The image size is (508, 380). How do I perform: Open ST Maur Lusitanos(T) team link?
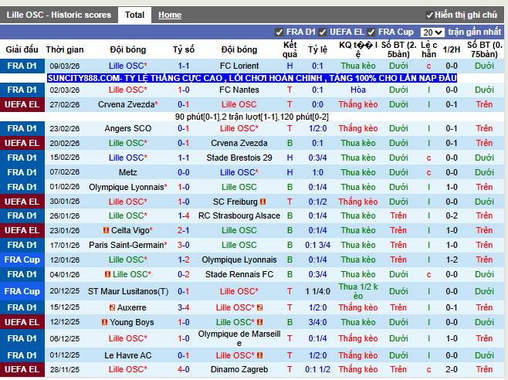[128, 291]
